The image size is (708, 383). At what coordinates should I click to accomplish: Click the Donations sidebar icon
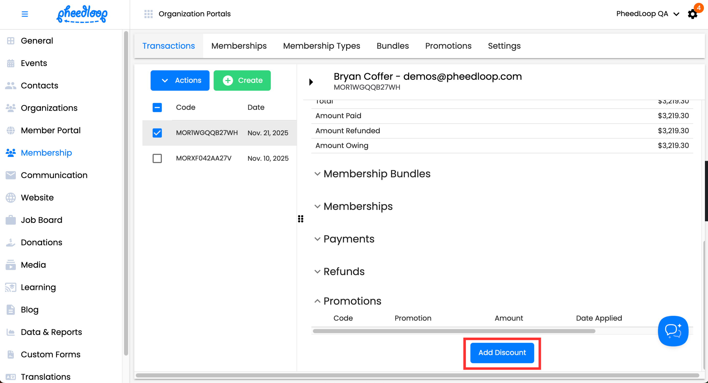11,242
